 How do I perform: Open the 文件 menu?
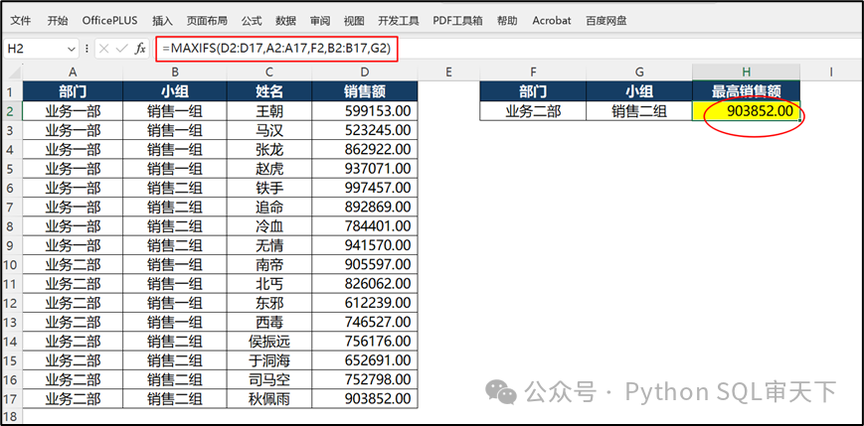[x=20, y=20]
